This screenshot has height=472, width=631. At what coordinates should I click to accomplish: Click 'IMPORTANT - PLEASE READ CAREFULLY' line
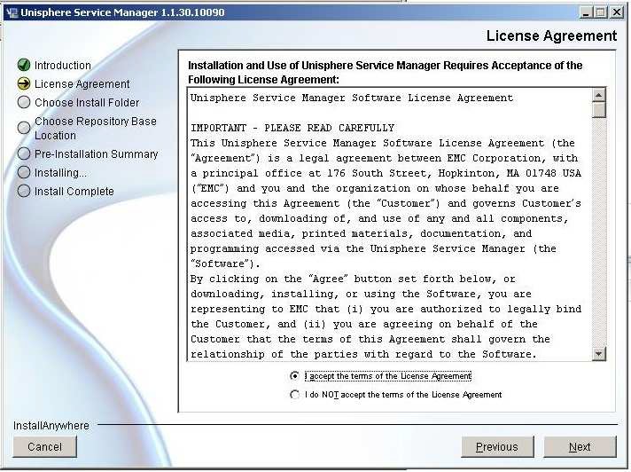pyautogui.click(x=292, y=128)
